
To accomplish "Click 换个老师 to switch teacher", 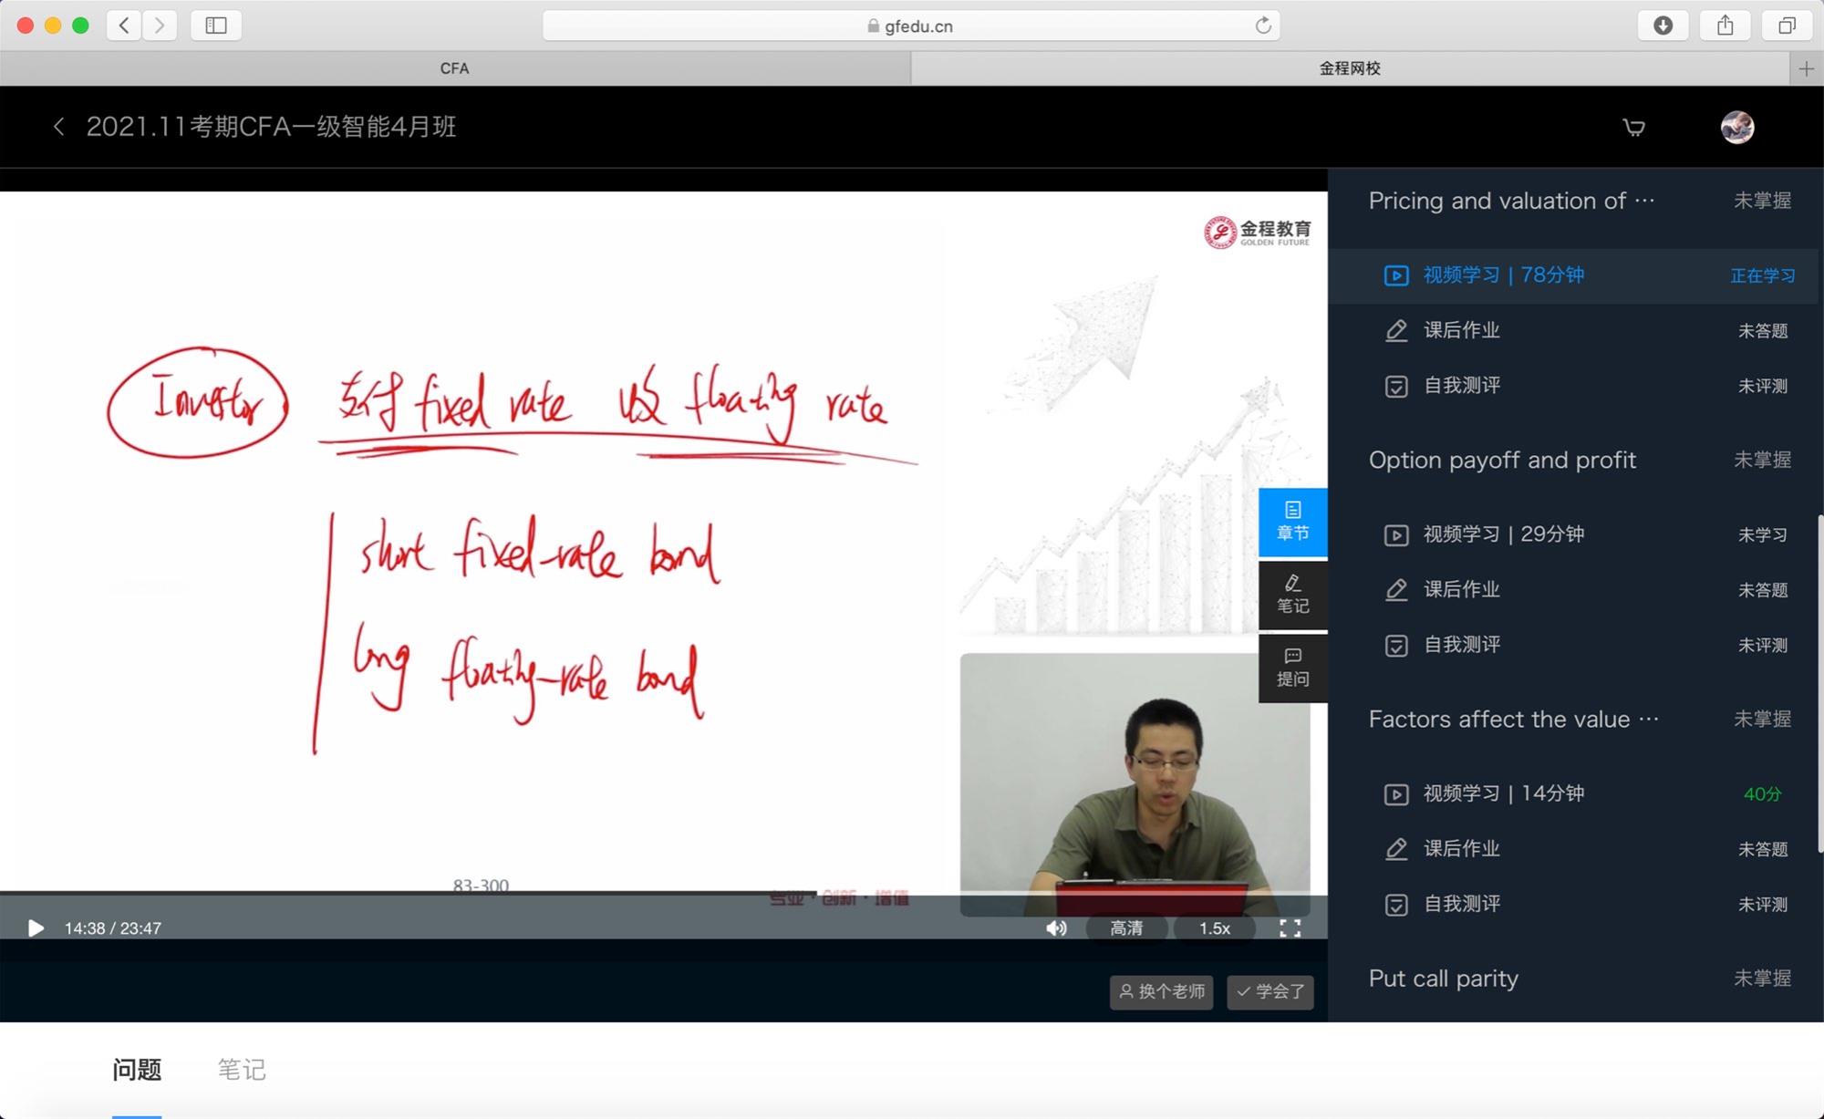I will [x=1161, y=991].
